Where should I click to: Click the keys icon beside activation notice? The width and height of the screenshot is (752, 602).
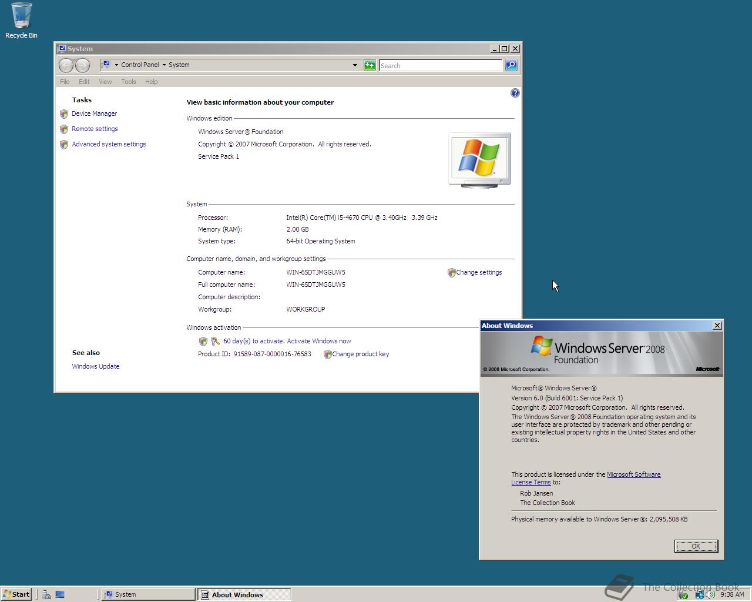point(215,341)
